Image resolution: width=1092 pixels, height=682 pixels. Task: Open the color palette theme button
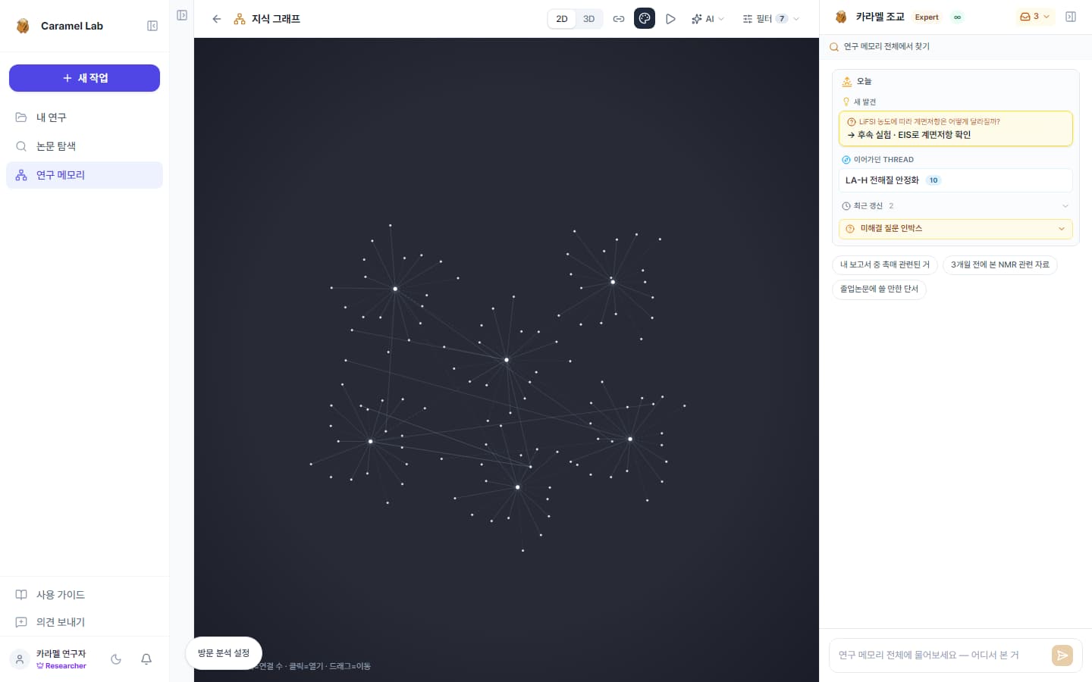click(645, 19)
